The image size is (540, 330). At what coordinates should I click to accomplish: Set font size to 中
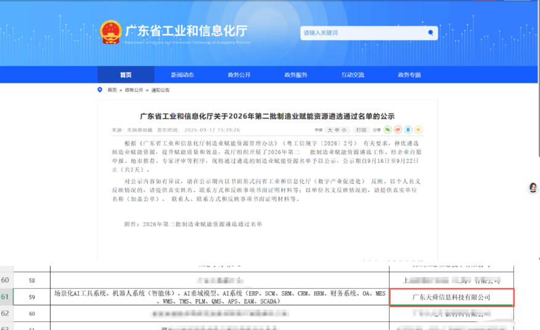point(337,130)
